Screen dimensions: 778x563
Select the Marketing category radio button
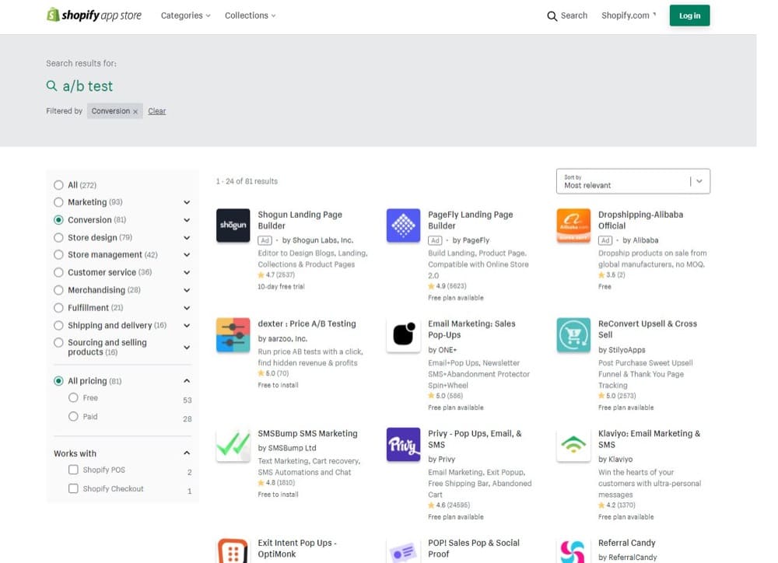(58, 202)
